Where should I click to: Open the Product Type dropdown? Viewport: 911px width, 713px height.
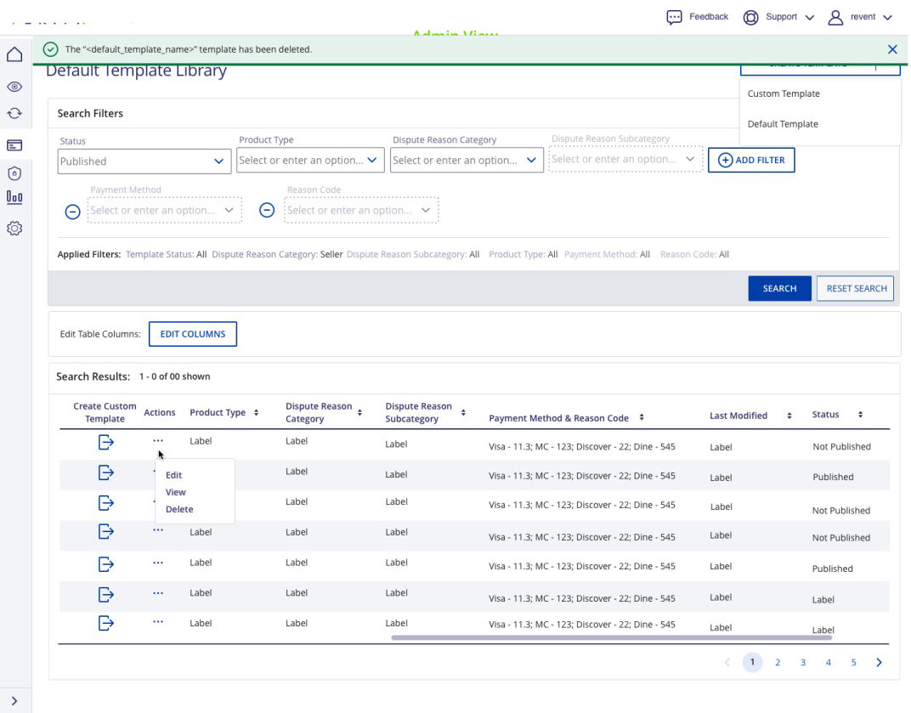click(x=310, y=160)
